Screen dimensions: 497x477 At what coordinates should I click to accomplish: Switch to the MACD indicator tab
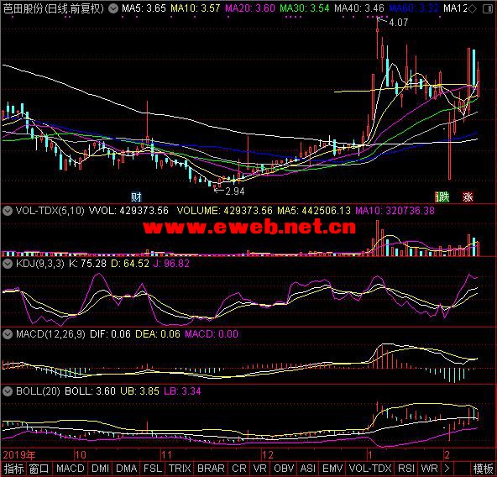point(70,469)
